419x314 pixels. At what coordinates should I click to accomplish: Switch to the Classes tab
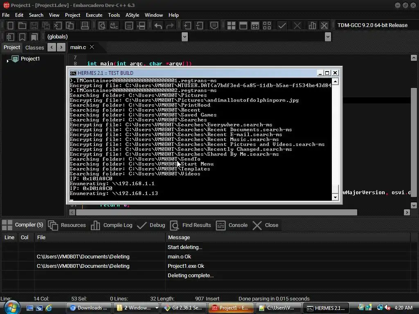point(34,47)
